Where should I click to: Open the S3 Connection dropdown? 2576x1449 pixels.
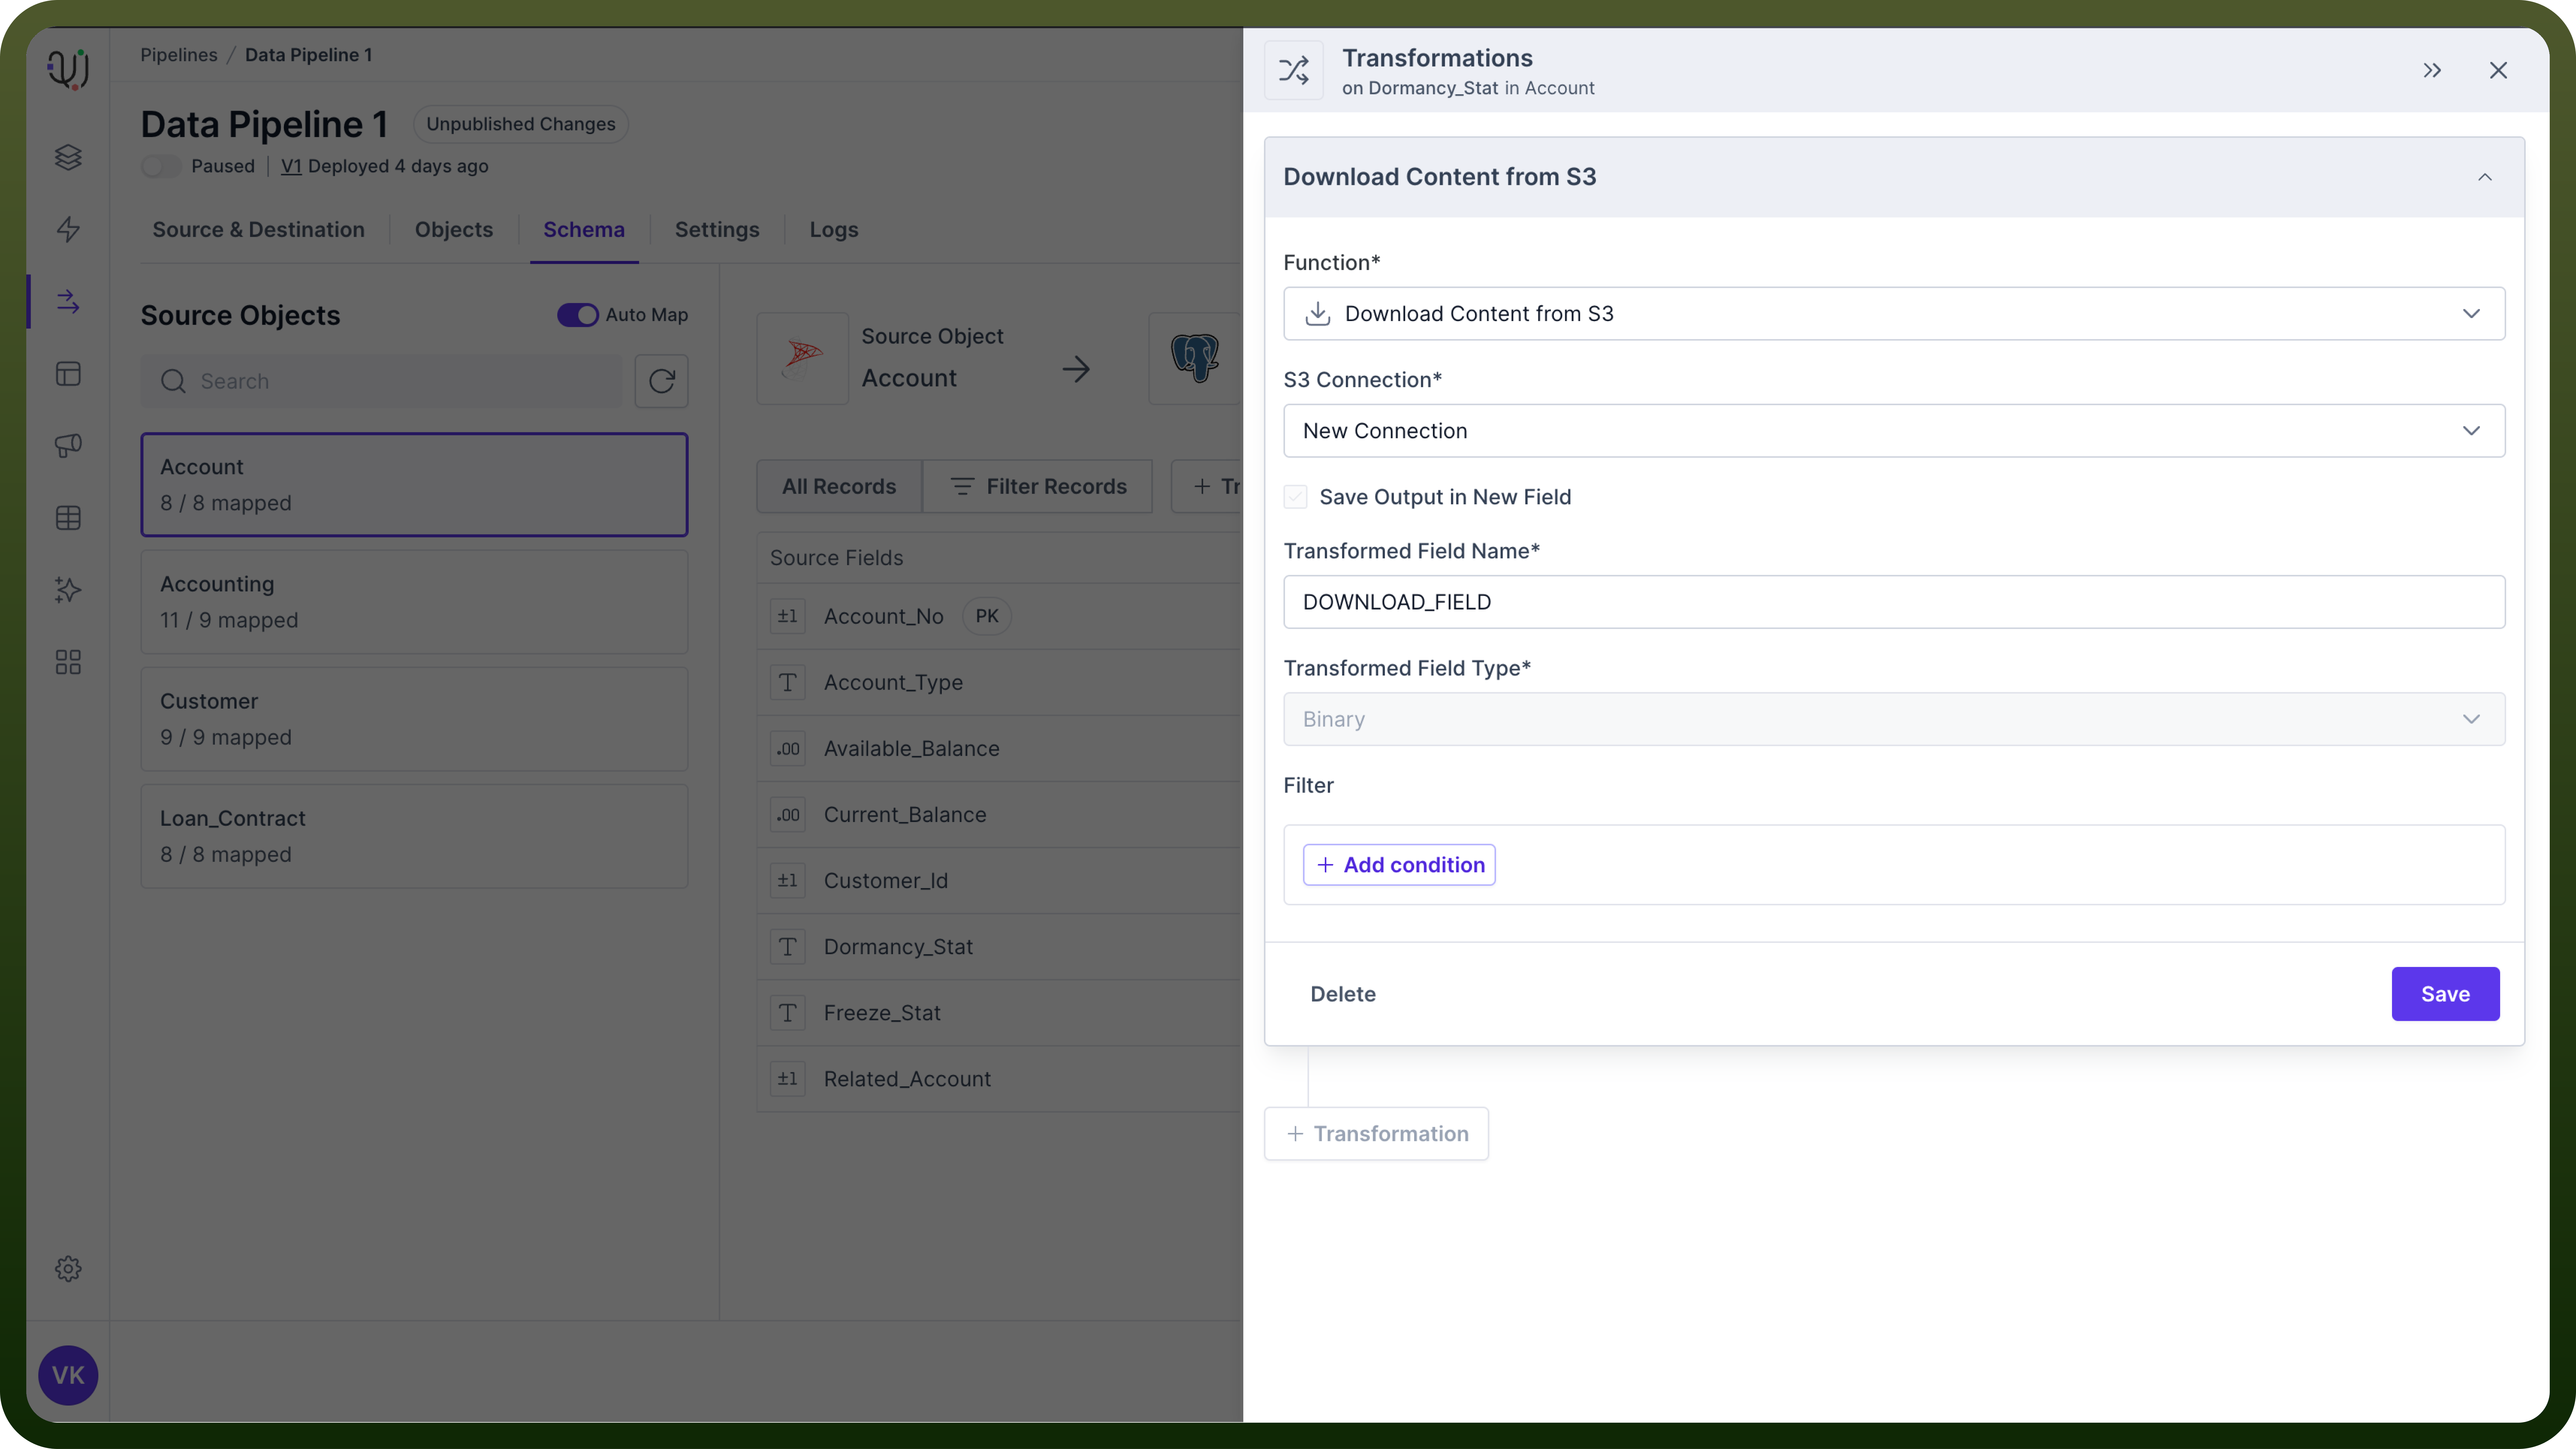pos(1894,431)
